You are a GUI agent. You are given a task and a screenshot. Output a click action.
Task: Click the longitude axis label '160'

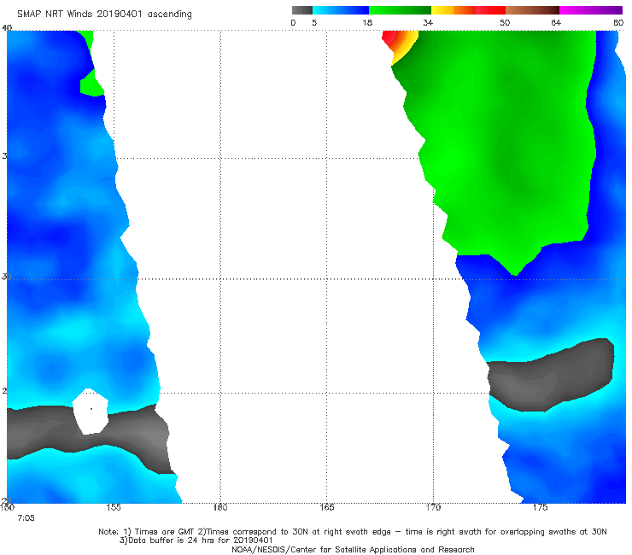(220, 507)
